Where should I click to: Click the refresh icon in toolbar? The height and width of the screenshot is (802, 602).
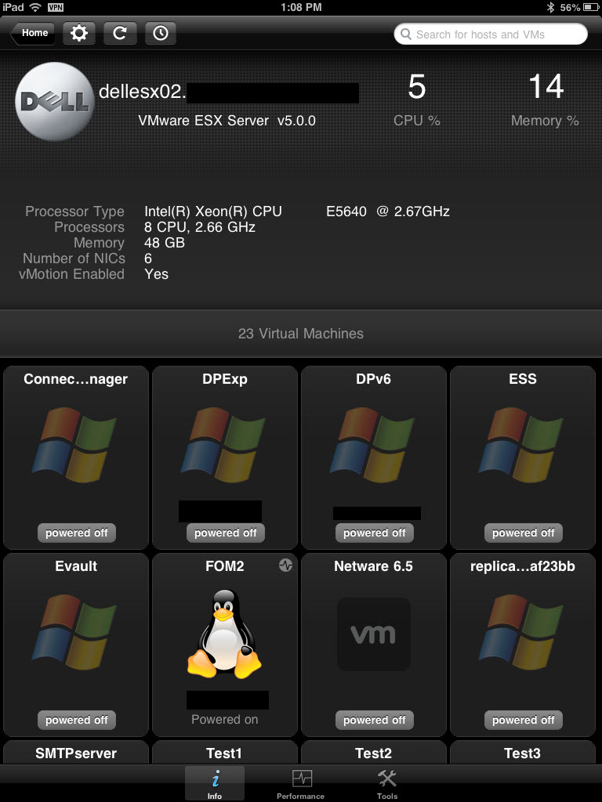click(120, 33)
